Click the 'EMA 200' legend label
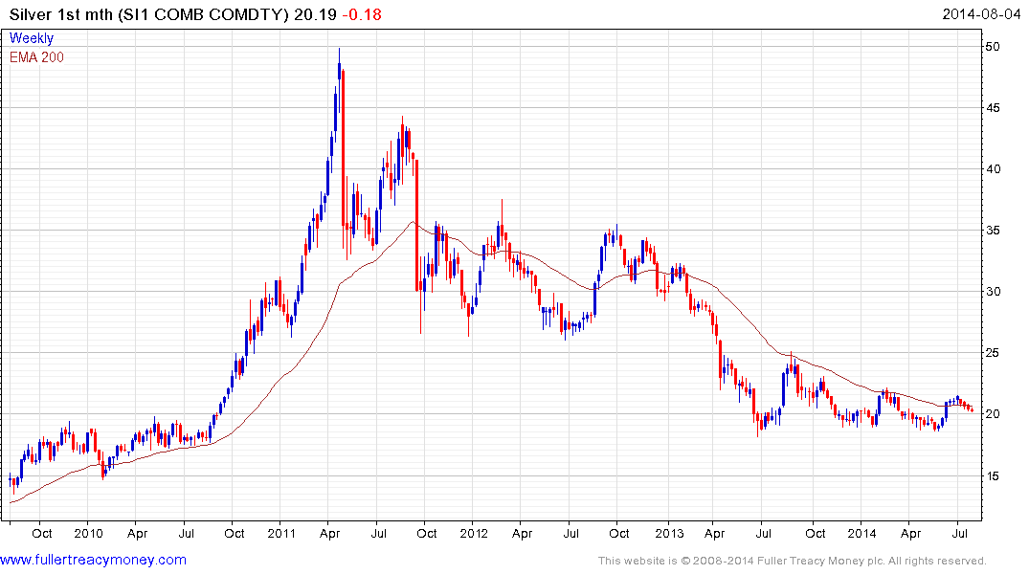The width and height of the screenshot is (1029, 574). click(x=36, y=57)
